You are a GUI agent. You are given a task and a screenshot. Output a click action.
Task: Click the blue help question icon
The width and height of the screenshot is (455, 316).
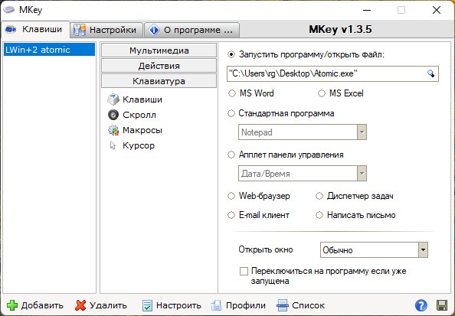point(421,305)
